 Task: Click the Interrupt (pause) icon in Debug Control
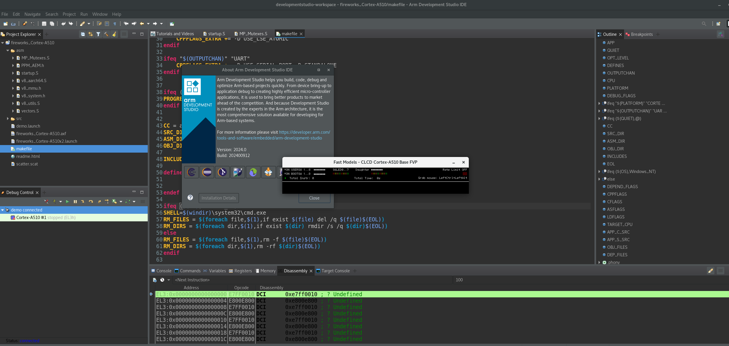pos(75,202)
